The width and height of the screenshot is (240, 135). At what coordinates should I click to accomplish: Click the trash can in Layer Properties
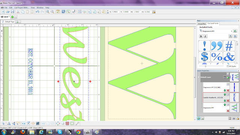tap(230, 118)
